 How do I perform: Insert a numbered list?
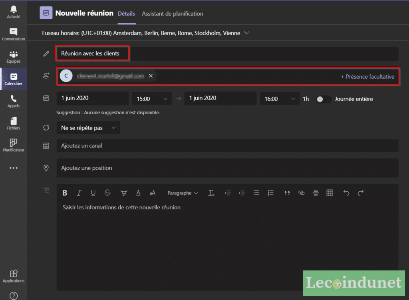click(x=270, y=193)
